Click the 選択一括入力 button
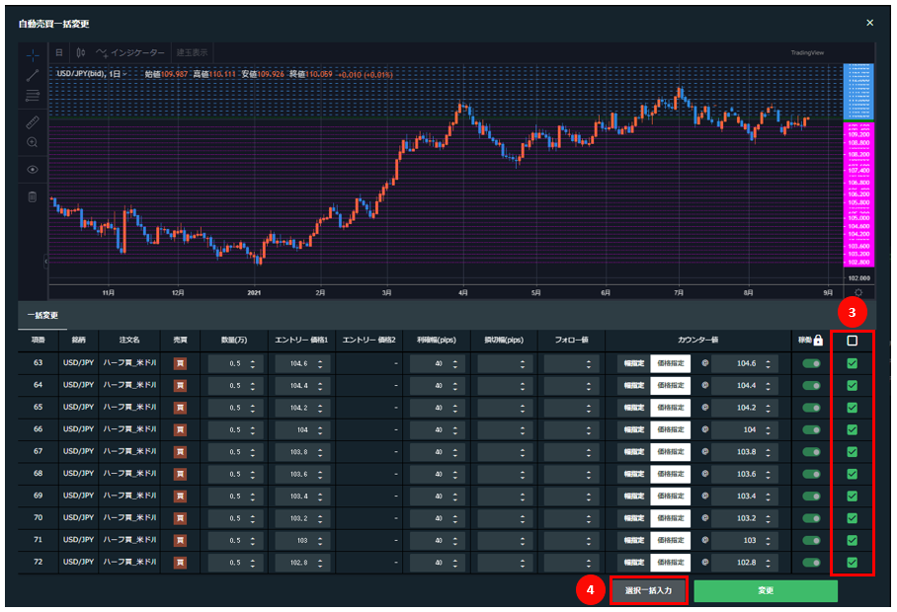The height and width of the screenshot is (612, 897). (x=649, y=591)
